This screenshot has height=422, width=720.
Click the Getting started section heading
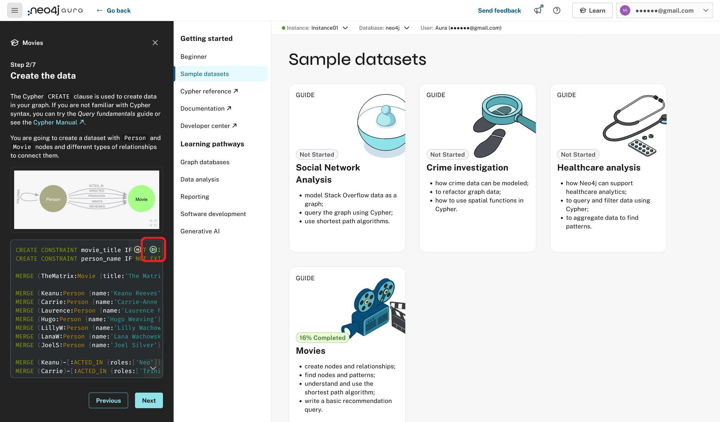point(206,39)
